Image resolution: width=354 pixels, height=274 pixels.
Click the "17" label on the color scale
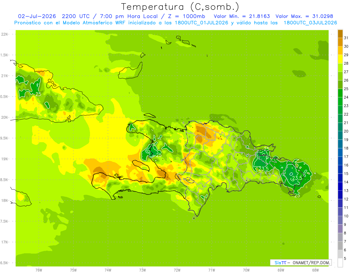tap(346, 157)
